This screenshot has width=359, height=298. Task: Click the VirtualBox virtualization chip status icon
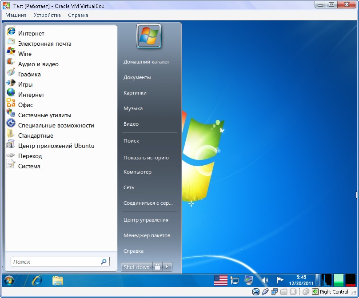coord(293,292)
